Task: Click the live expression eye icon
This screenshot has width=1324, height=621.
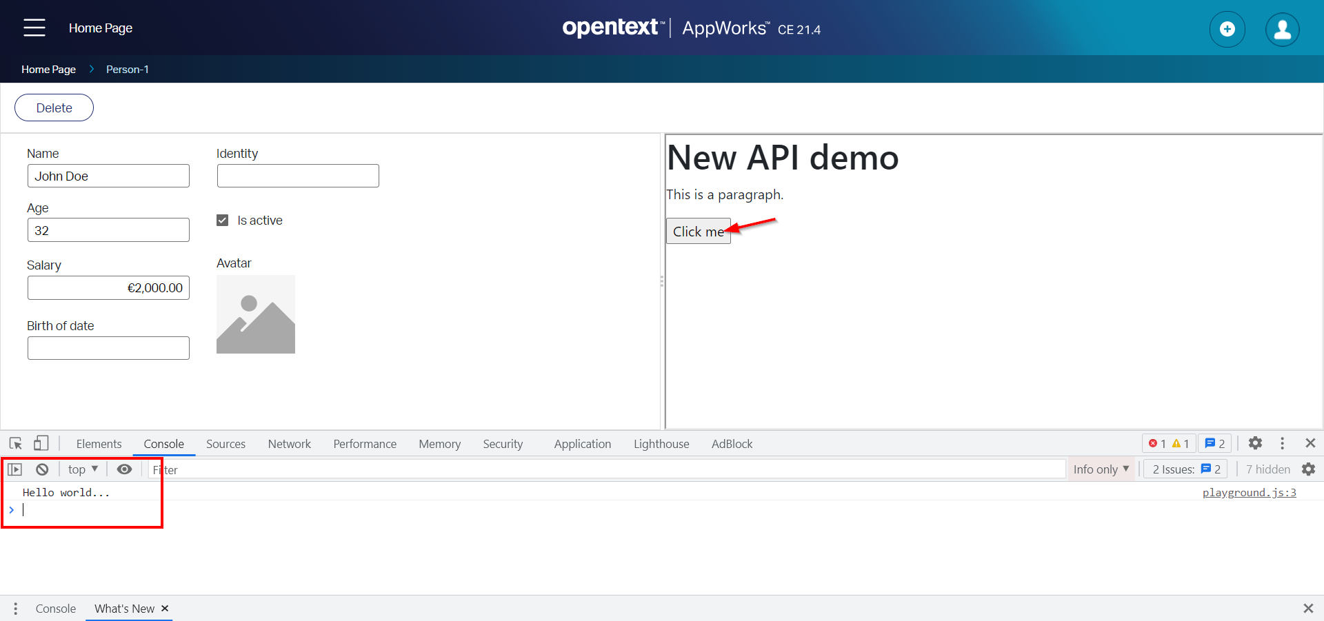Action: pos(124,469)
